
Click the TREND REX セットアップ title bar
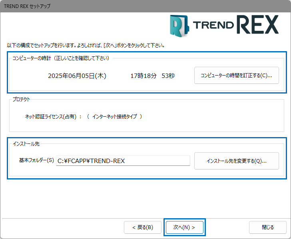145,6
